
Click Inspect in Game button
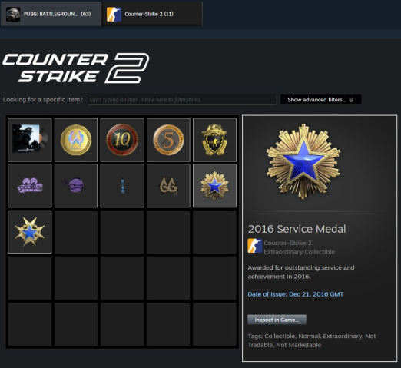tap(277, 320)
